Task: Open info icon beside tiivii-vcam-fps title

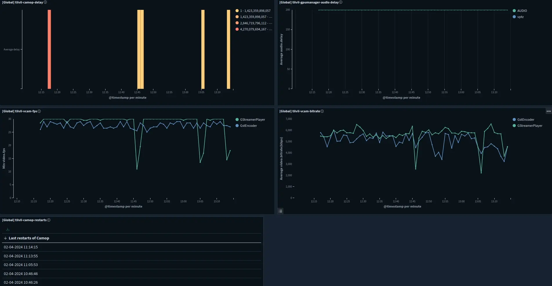Action: 39,111
